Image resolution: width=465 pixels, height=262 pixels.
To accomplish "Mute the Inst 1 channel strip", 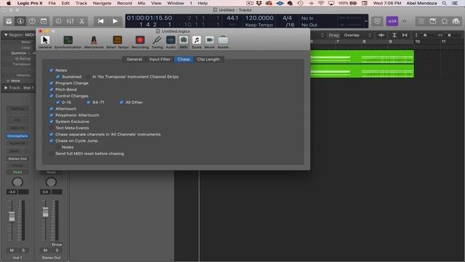I will click(x=12, y=250).
